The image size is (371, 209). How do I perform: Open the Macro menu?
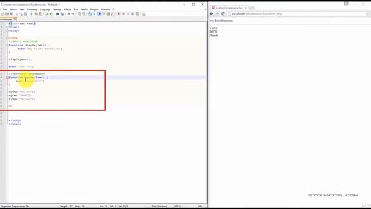68,9
